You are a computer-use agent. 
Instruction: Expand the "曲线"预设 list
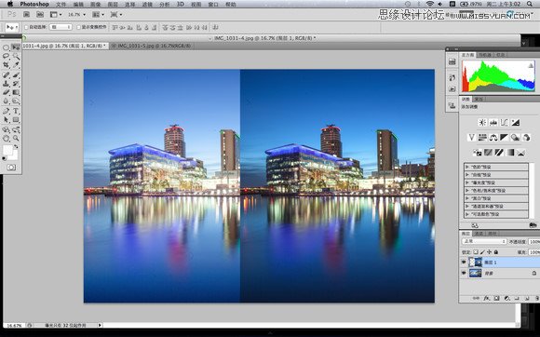click(467, 175)
